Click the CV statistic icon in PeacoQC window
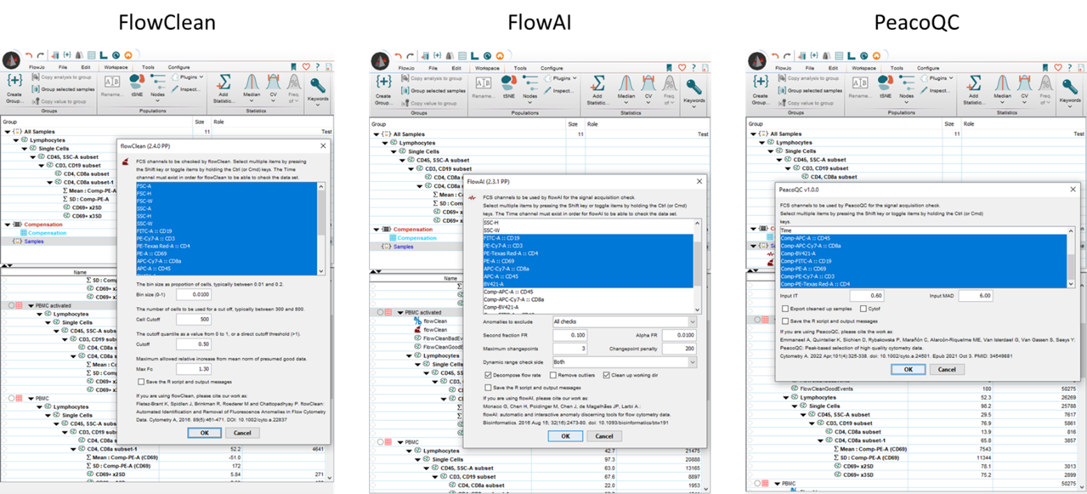This screenshot has height=494, width=1087. coord(1025,85)
